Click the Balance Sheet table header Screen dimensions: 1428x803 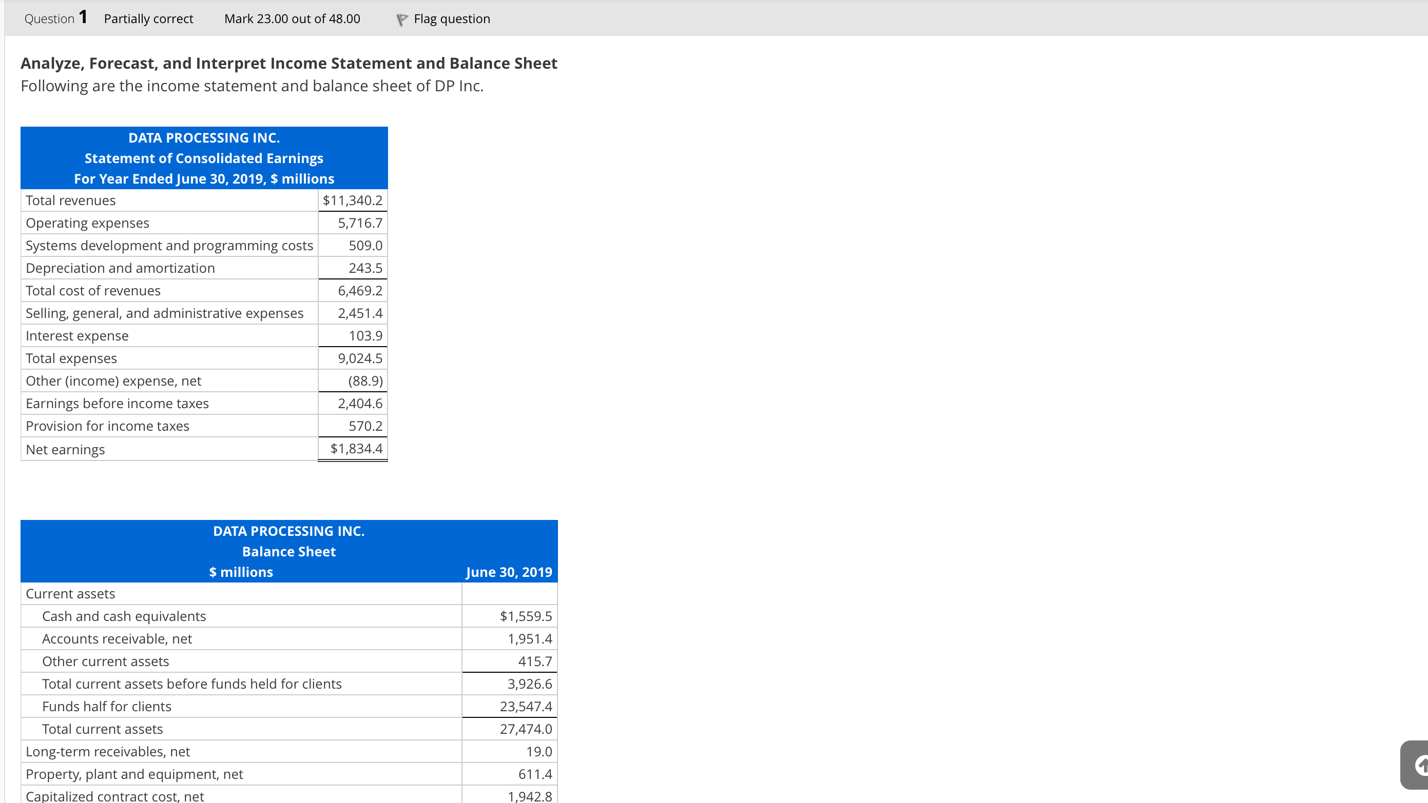[289, 551]
